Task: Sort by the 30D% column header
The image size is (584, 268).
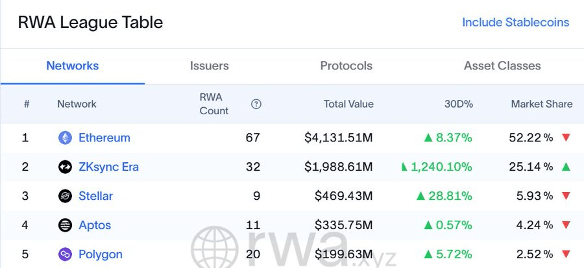Action: tap(459, 104)
